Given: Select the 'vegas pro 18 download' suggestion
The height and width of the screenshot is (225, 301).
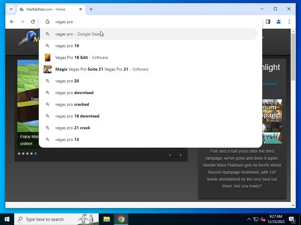Looking at the screenshot, I should point(148,116).
